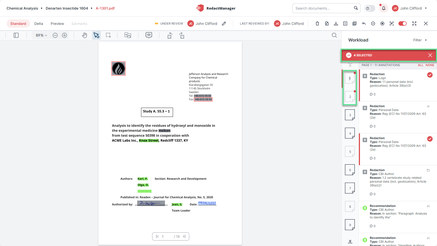The image size is (437, 246).
Task: Open document search magnifier in viewer toolbar
Action: click(x=334, y=35)
